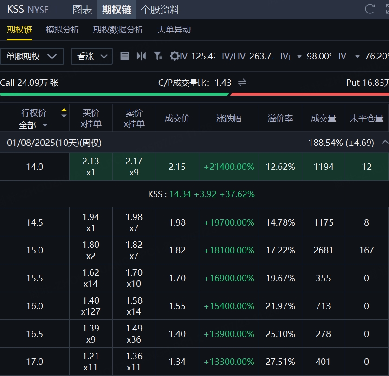Click the red Put volume bar
The height and width of the screenshot is (376, 389).
point(310,94)
